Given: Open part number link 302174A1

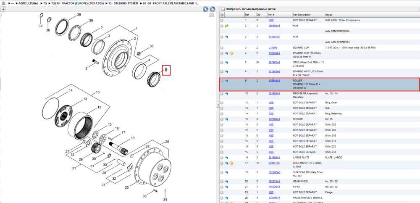Looking at the screenshot, I should [x=274, y=181].
